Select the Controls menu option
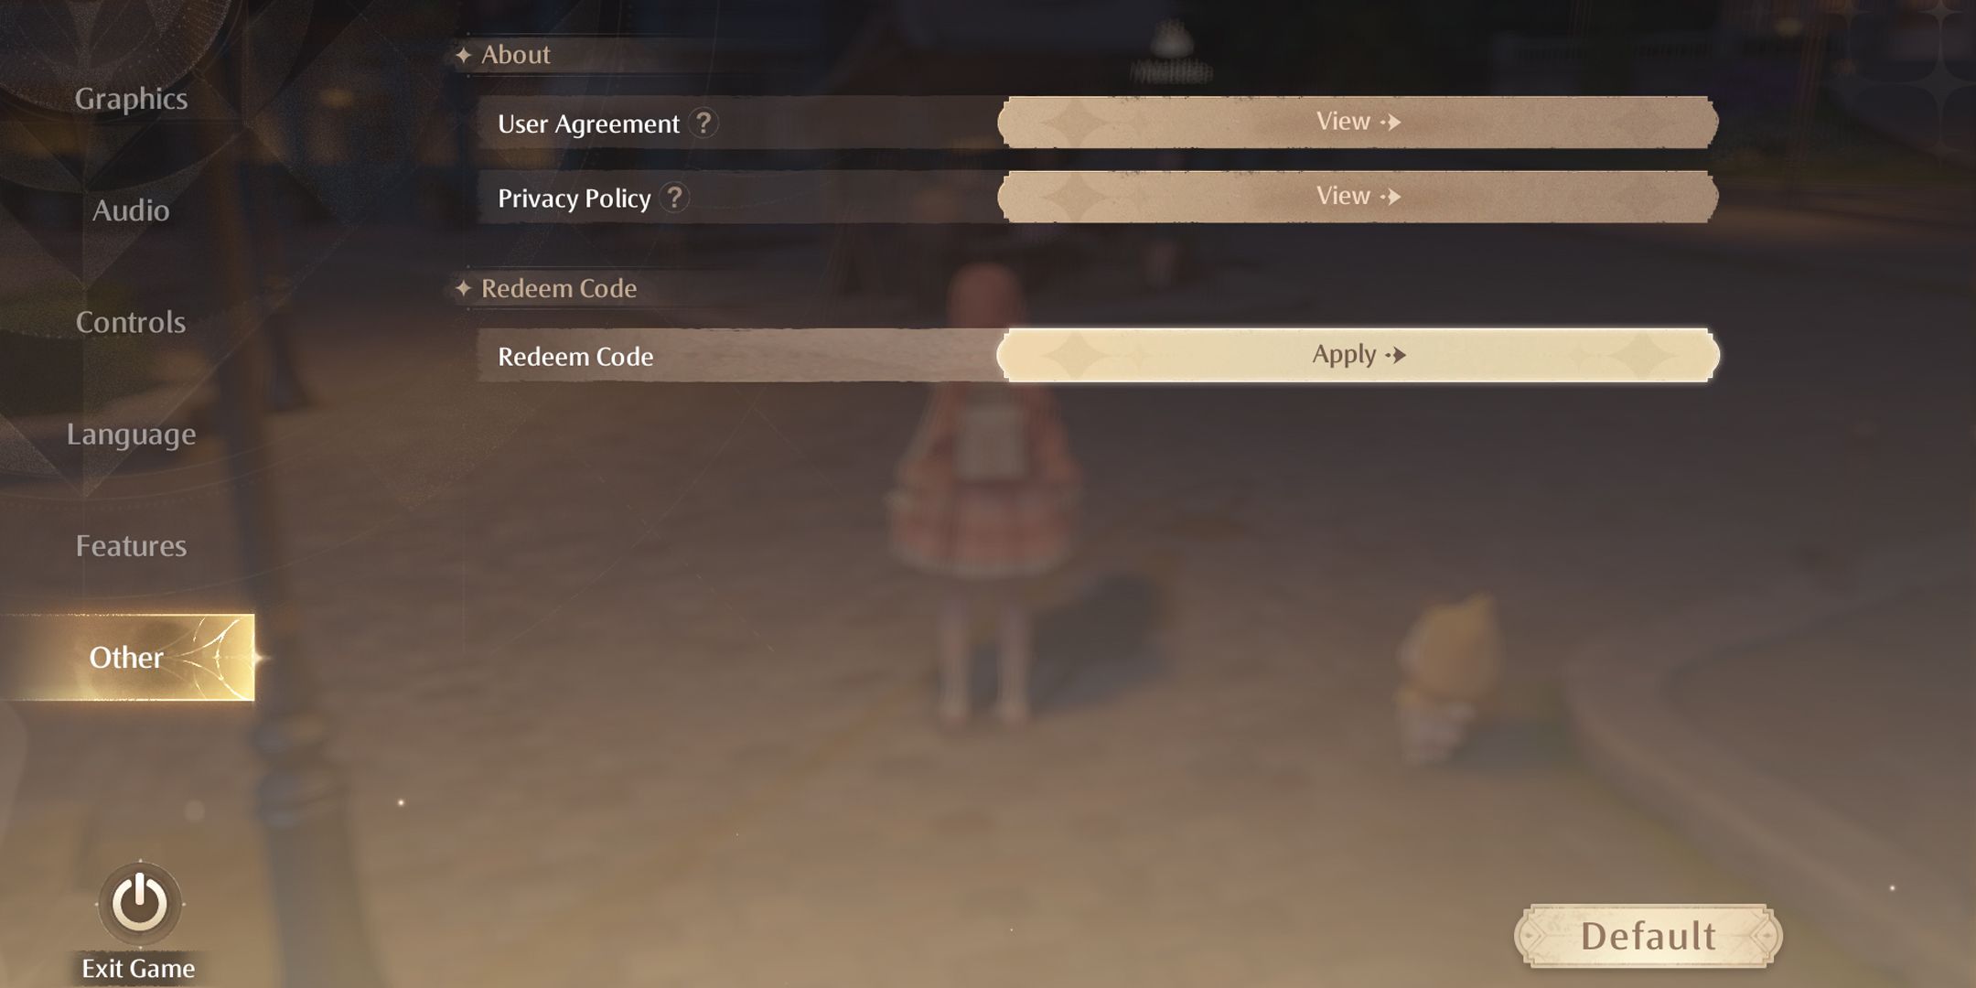This screenshot has height=988, width=1976. (x=131, y=320)
